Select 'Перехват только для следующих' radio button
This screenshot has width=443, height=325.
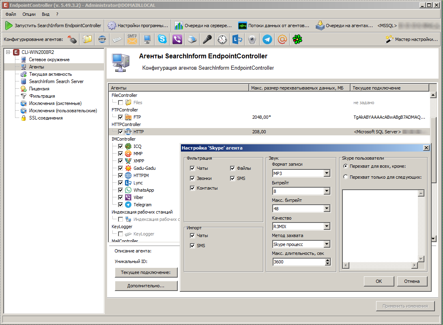(x=345, y=177)
